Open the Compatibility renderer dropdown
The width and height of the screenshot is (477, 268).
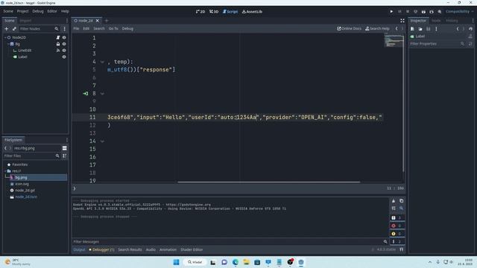(459, 12)
